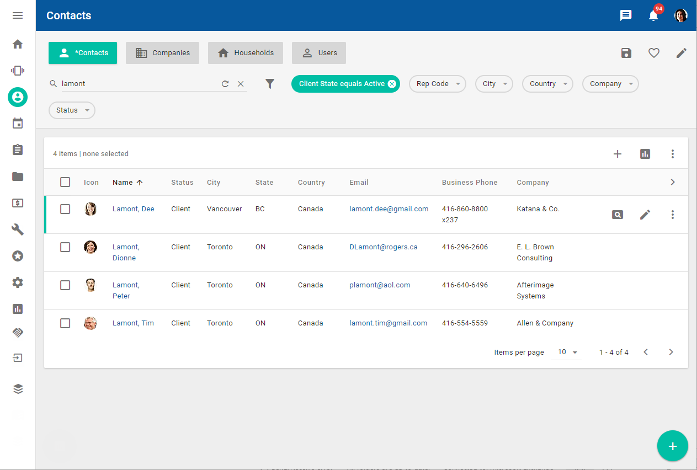Click the funnel filter icon
Screen dimensions: 697x470
270,84
